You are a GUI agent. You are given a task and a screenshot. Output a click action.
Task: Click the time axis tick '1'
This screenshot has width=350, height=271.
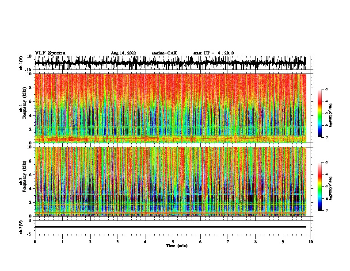tap(62, 242)
